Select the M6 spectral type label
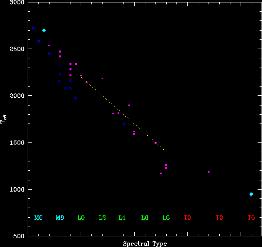Image resolution: width=262 pixels, height=247 pixels. 38,218
